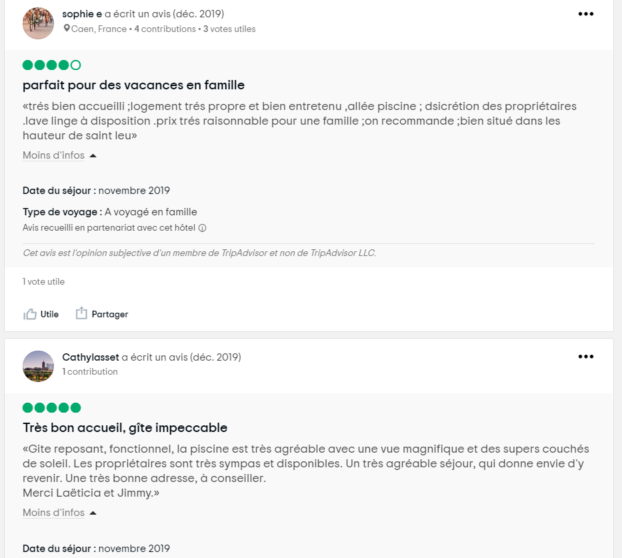Screen dimensions: 622x558
Task: Open review title 'Très bon accueil, gîte impeccable'
Action: pyautogui.click(x=125, y=427)
